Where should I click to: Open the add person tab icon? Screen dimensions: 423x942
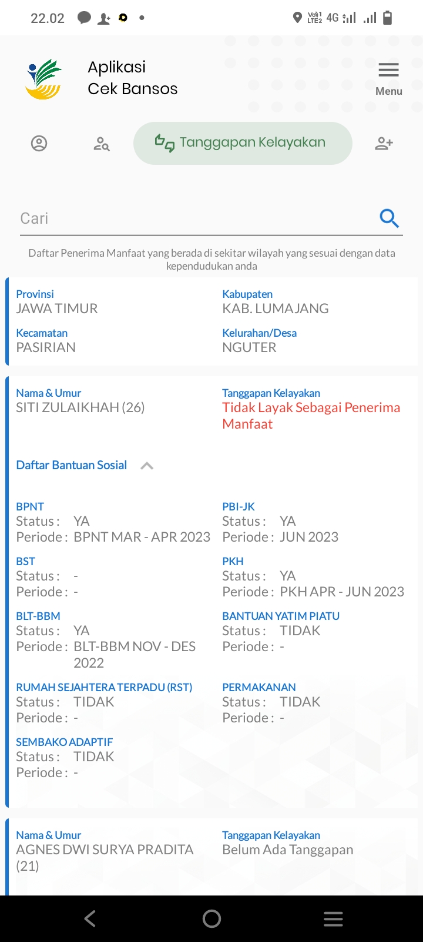[x=384, y=143]
